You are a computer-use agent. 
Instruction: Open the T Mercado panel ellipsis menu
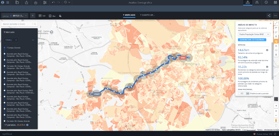pyautogui.click(x=33, y=40)
